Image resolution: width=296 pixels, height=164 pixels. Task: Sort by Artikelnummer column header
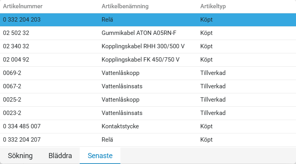point(22,6)
